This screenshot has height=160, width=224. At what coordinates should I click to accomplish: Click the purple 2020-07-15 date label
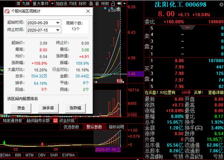pyautogui.click(x=108, y=150)
